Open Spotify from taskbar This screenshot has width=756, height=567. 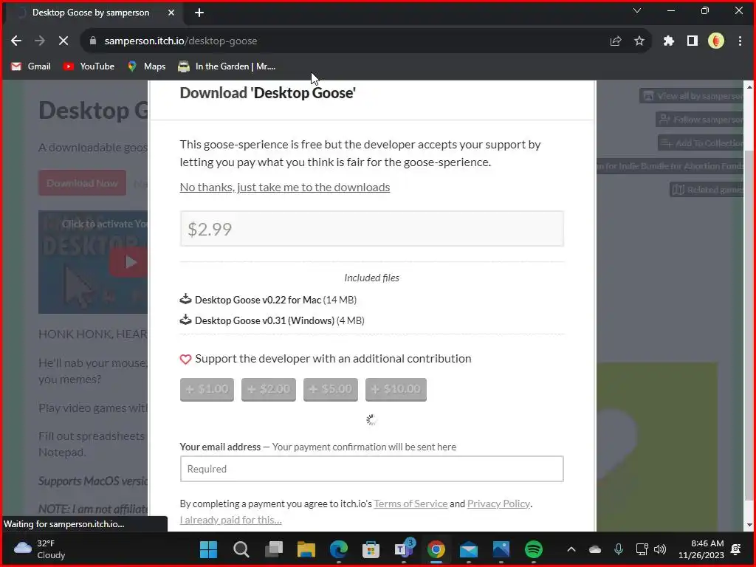point(534,549)
